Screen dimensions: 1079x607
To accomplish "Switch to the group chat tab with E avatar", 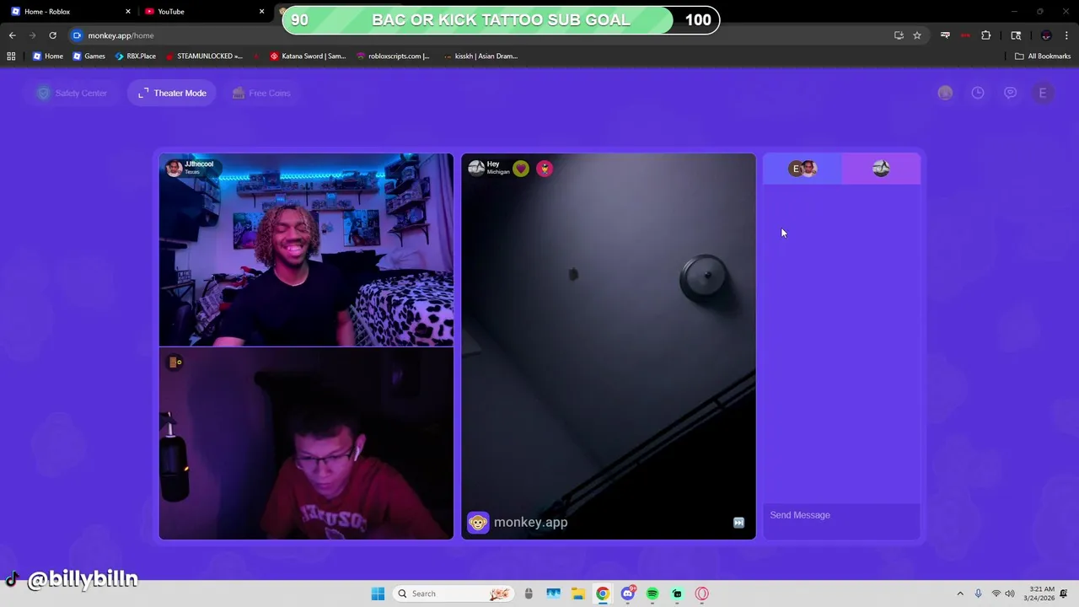I will pyautogui.click(x=803, y=169).
